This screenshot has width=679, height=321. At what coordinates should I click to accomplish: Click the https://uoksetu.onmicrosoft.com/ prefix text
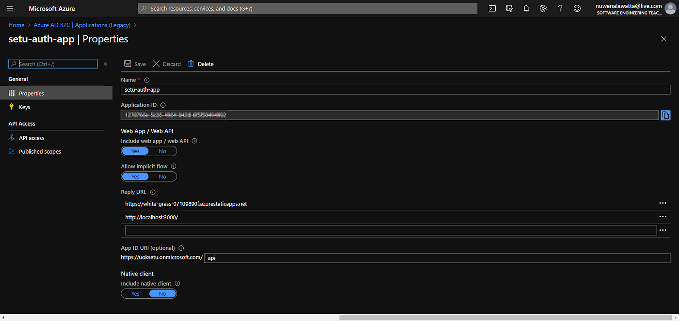162,257
